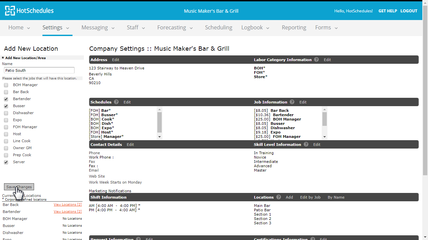Expand the Settings navigation menu

(x=56, y=28)
